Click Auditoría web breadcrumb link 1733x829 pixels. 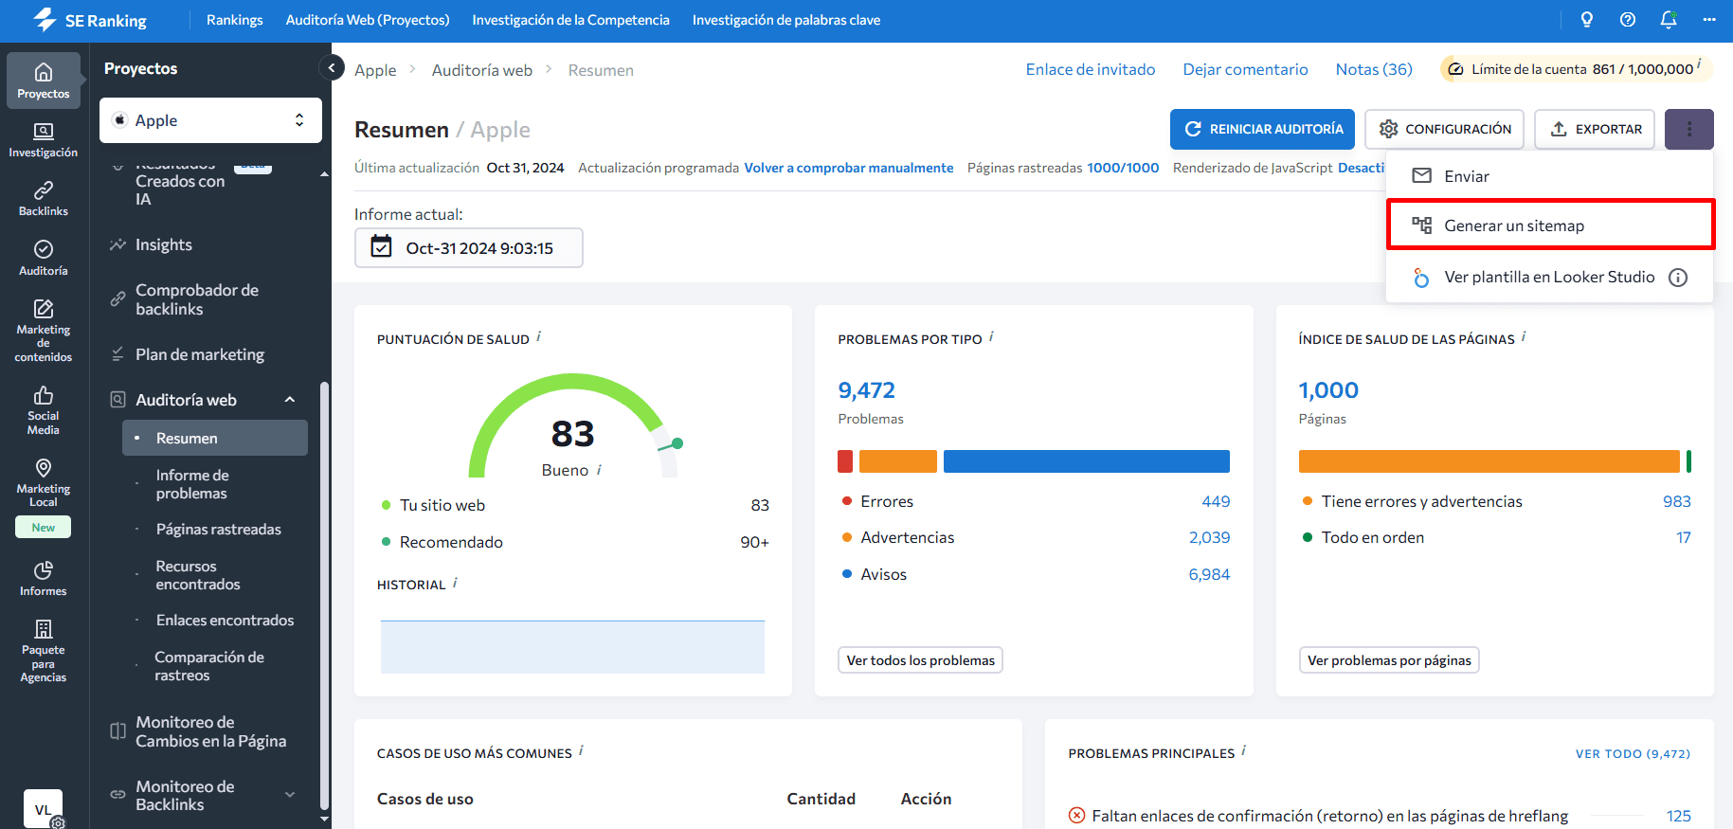pyautogui.click(x=482, y=70)
